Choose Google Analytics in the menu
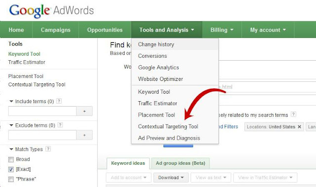 pyautogui.click(x=175, y=68)
